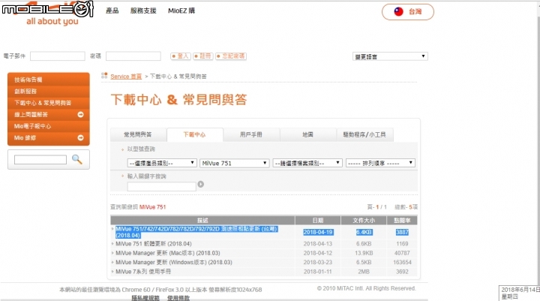Image resolution: width=540 pixels, height=301 pixels.
Task: Click the 台灣 region button
Action: click(408, 12)
